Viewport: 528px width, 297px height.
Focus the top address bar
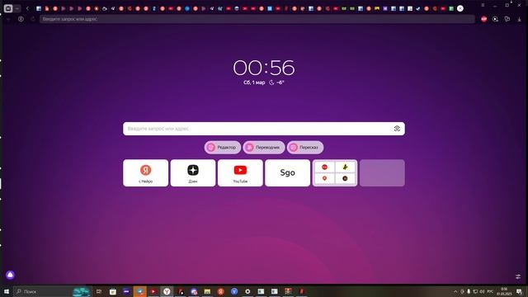(257, 19)
